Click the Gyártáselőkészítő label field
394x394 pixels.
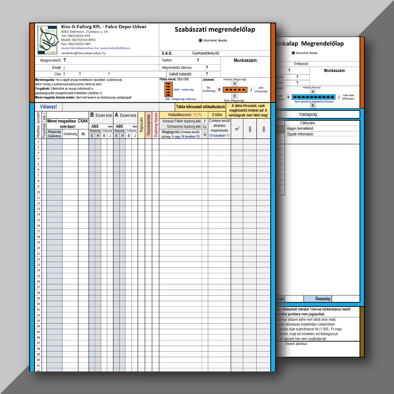click(x=206, y=53)
